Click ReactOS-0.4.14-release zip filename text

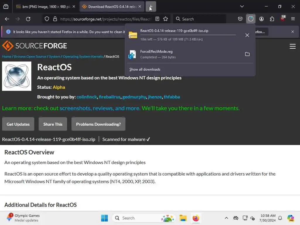click(49, 139)
